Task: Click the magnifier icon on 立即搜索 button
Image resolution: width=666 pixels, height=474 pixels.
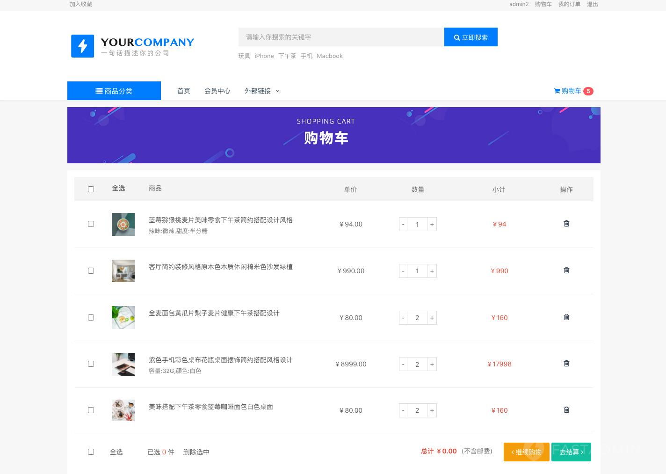Action: point(457,37)
